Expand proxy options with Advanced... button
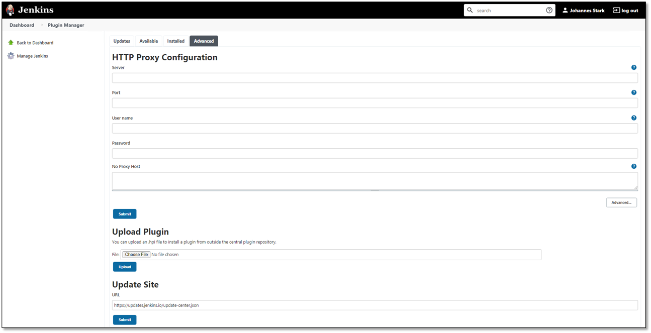The height and width of the screenshot is (333, 651). 621,202
